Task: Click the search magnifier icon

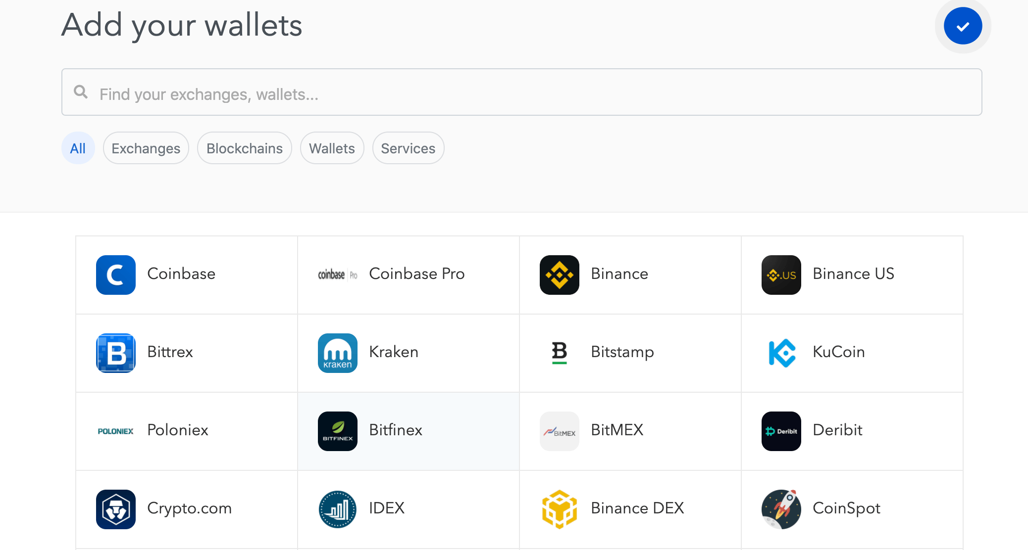Action: pyautogui.click(x=81, y=92)
